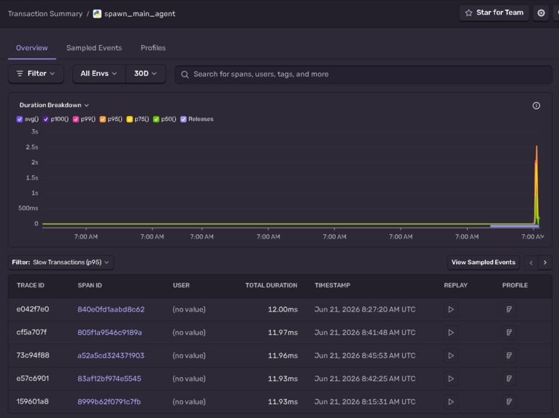Toggle the p75() series checkbox
This screenshot has height=418, width=559.
click(129, 119)
